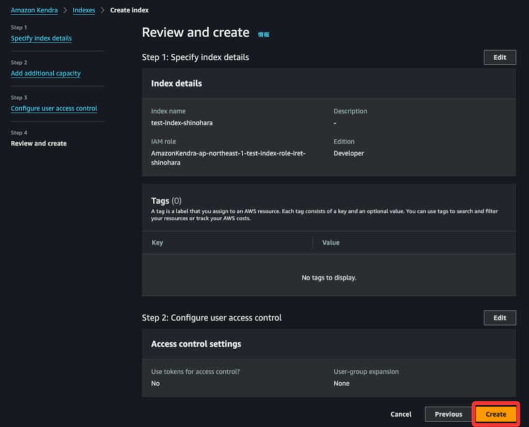Image resolution: width=529 pixels, height=427 pixels.
Task: Edit the Step 1 index details section
Action: [x=500, y=57]
